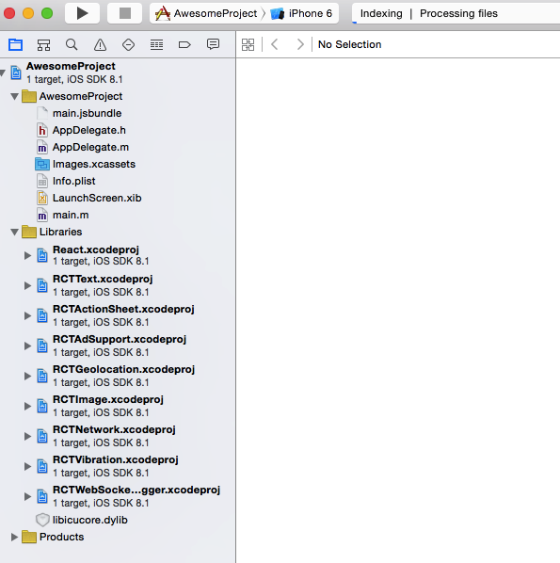The height and width of the screenshot is (563, 560).
Task: Expand RCTActionSheet.xcodeproj
Action: [x=27, y=315]
